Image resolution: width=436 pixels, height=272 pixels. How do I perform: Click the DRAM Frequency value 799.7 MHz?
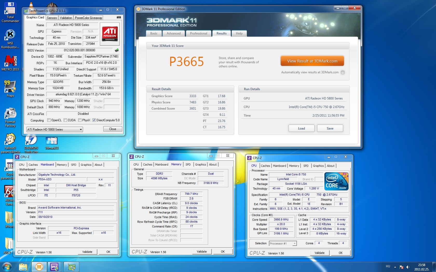[191, 194]
